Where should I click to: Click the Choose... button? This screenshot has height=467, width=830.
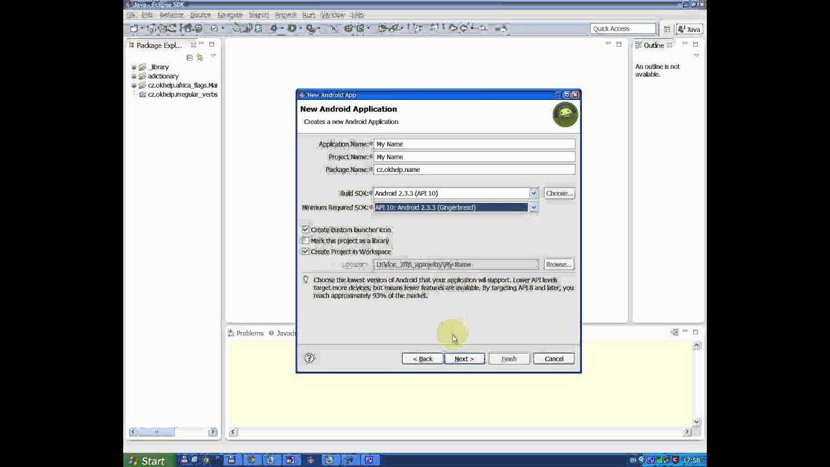click(559, 193)
